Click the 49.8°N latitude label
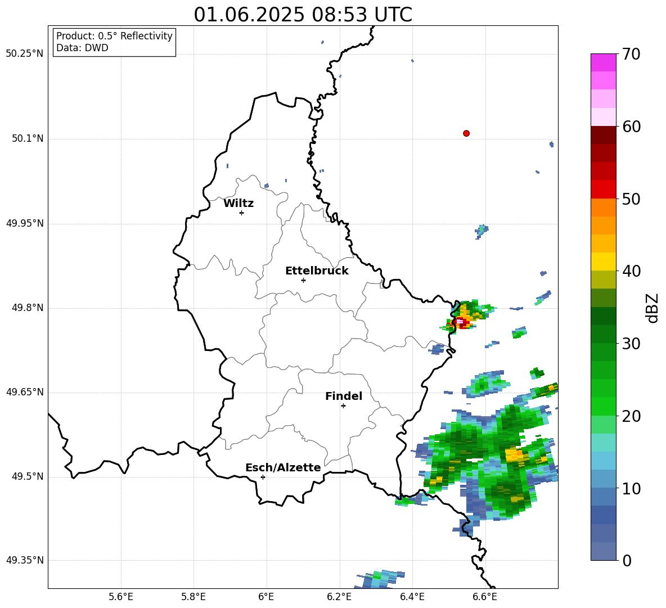This screenshot has width=666, height=608. pos(28,308)
